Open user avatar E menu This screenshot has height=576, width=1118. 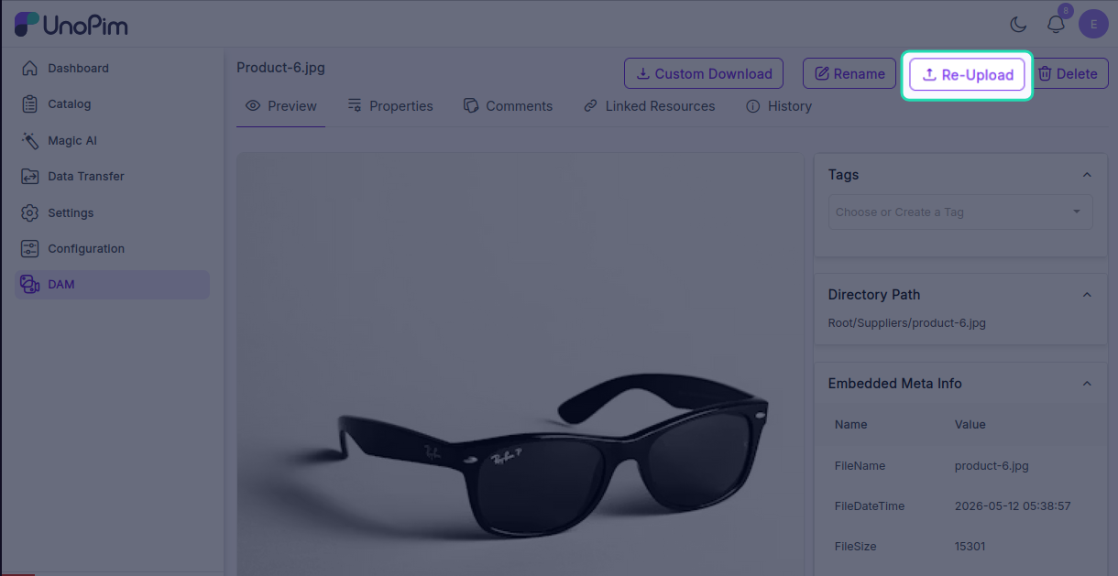pos(1093,24)
